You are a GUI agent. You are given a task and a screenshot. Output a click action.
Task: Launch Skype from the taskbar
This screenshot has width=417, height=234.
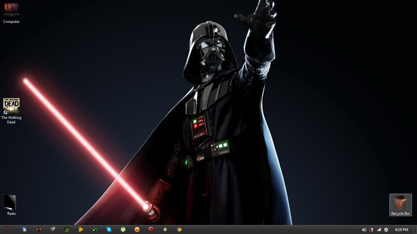[x=109, y=229]
